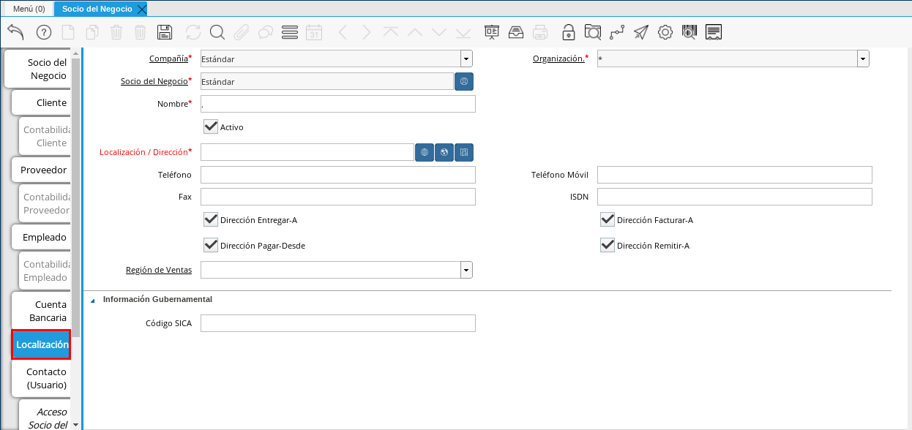Go to next parent record chevron
This screenshot has width=912, height=430.
coord(367,32)
